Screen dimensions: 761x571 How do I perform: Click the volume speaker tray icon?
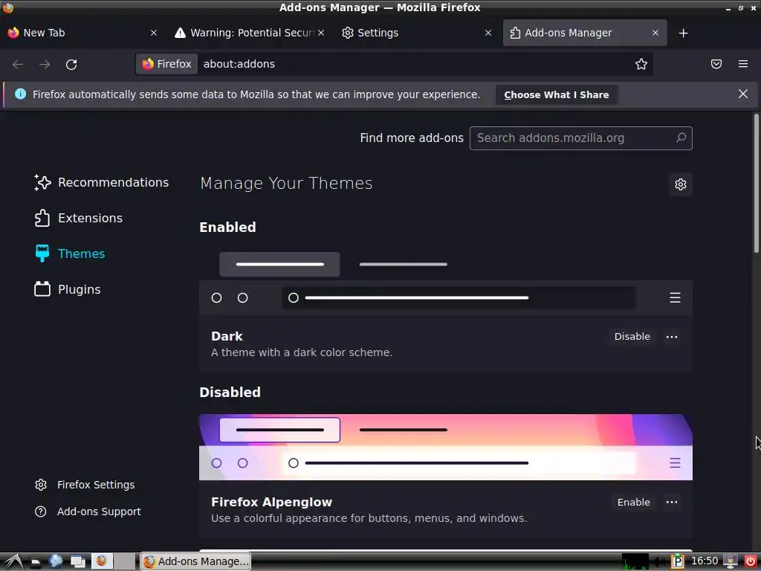pyautogui.click(x=659, y=562)
